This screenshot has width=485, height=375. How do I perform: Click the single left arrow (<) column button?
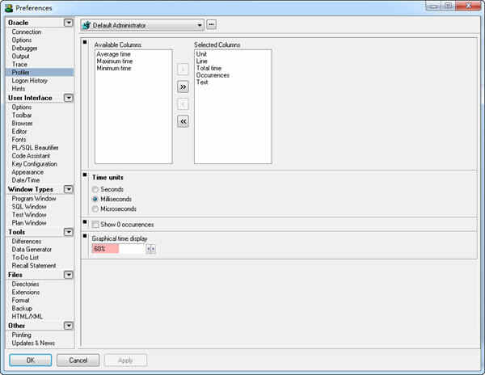click(x=183, y=103)
